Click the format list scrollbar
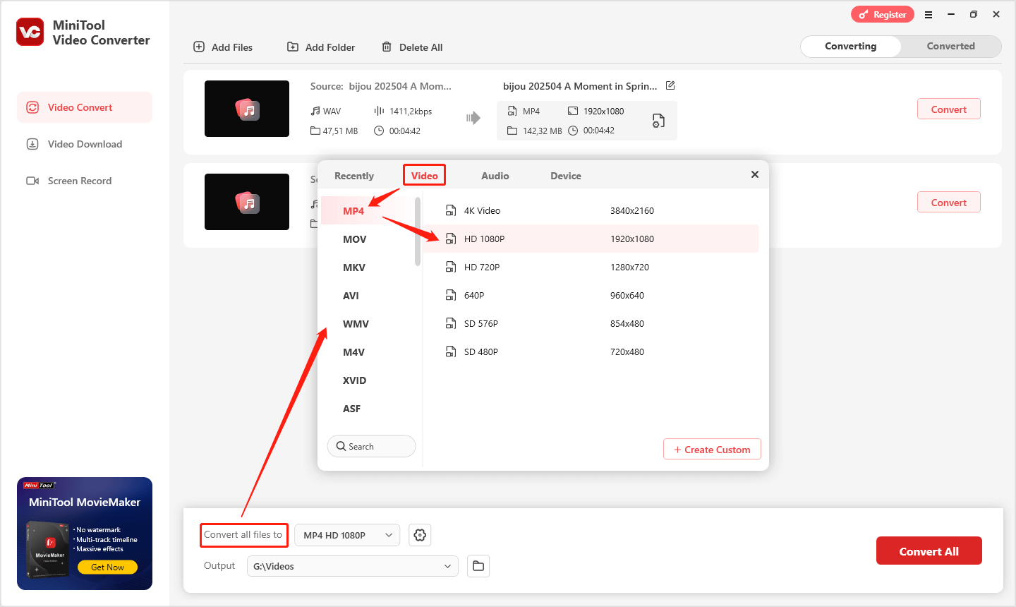The image size is (1016, 607). (x=418, y=232)
